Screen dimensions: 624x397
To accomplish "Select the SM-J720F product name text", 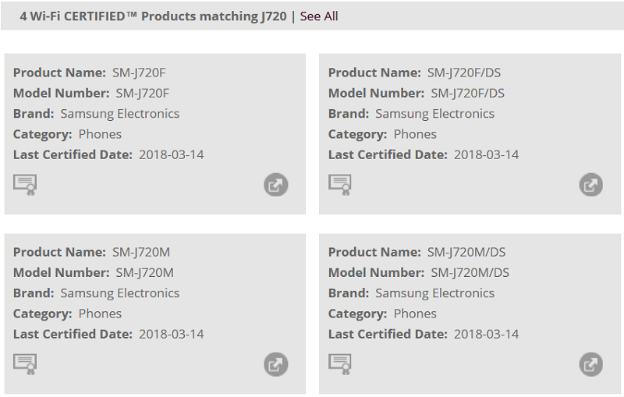I will [x=139, y=73].
